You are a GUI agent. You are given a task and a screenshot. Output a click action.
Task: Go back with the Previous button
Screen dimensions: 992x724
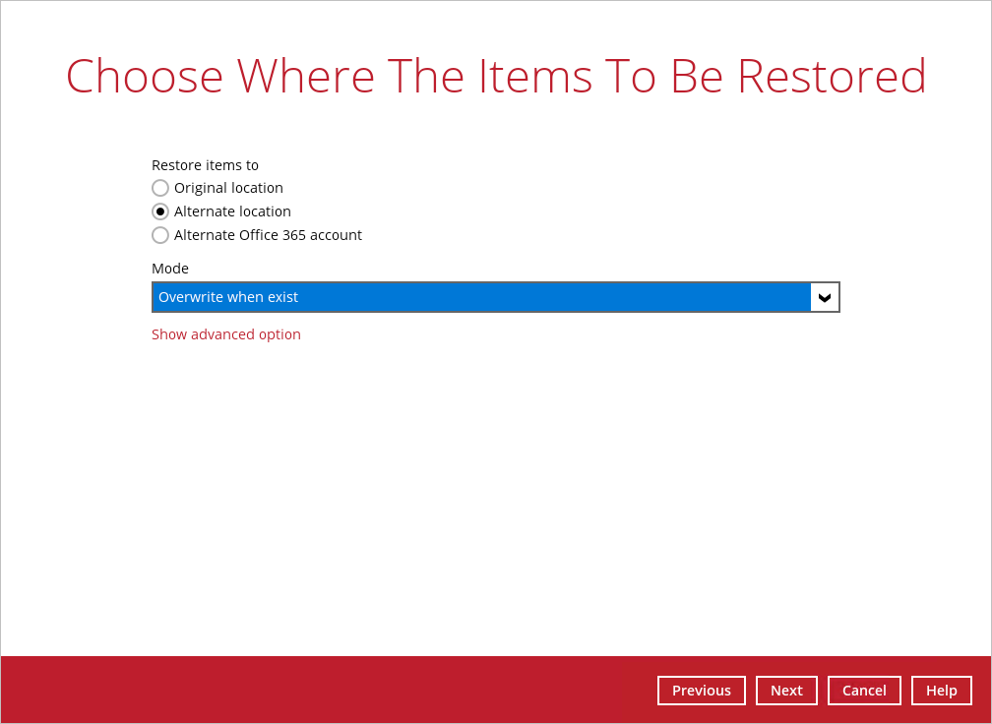701,691
